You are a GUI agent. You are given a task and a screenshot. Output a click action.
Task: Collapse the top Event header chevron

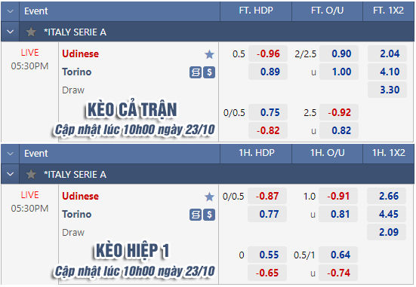click(10, 11)
